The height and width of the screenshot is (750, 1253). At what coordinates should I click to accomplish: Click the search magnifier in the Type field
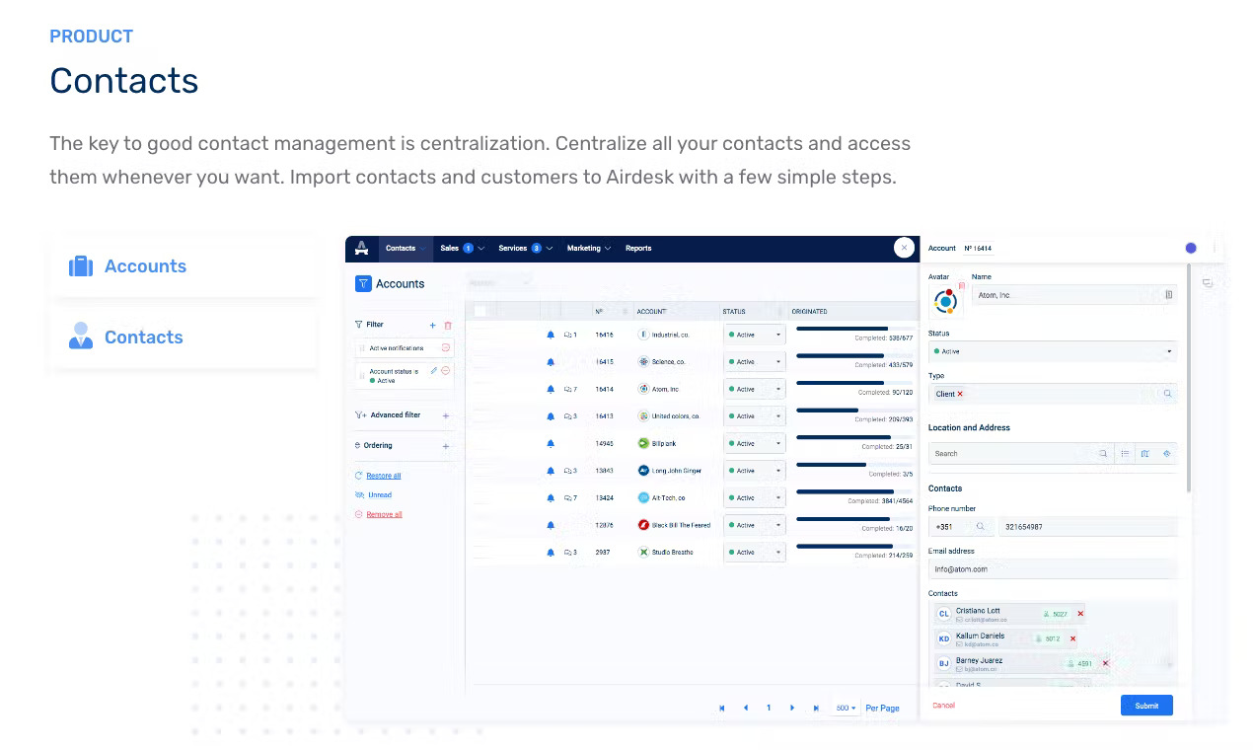pos(1168,394)
